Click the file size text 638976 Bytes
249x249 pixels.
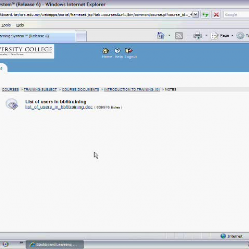click(108, 108)
